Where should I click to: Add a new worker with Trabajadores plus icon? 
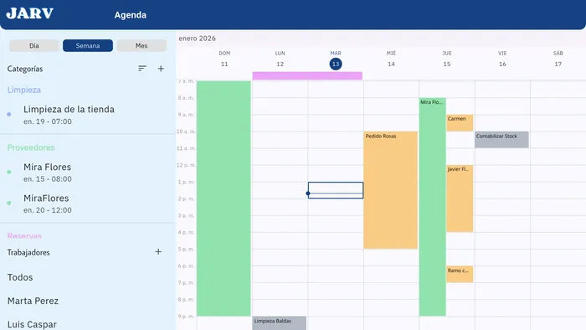[158, 252]
